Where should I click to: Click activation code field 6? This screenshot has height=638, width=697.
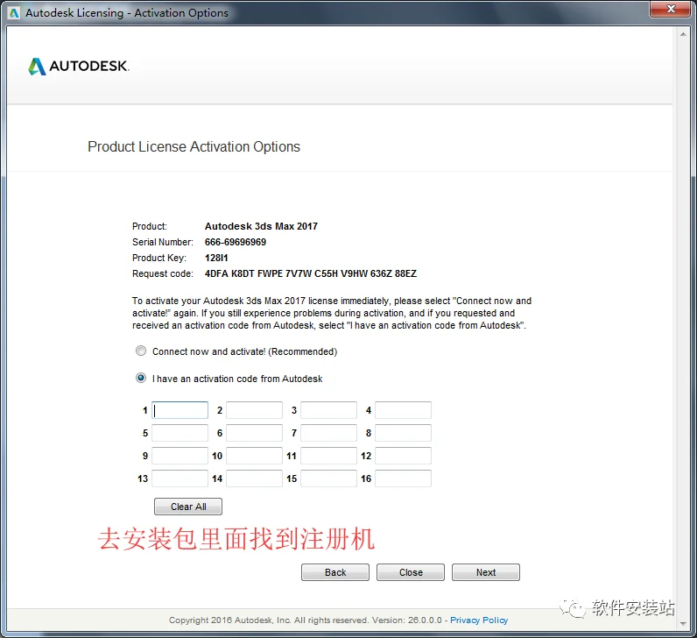tap(254, 433)
